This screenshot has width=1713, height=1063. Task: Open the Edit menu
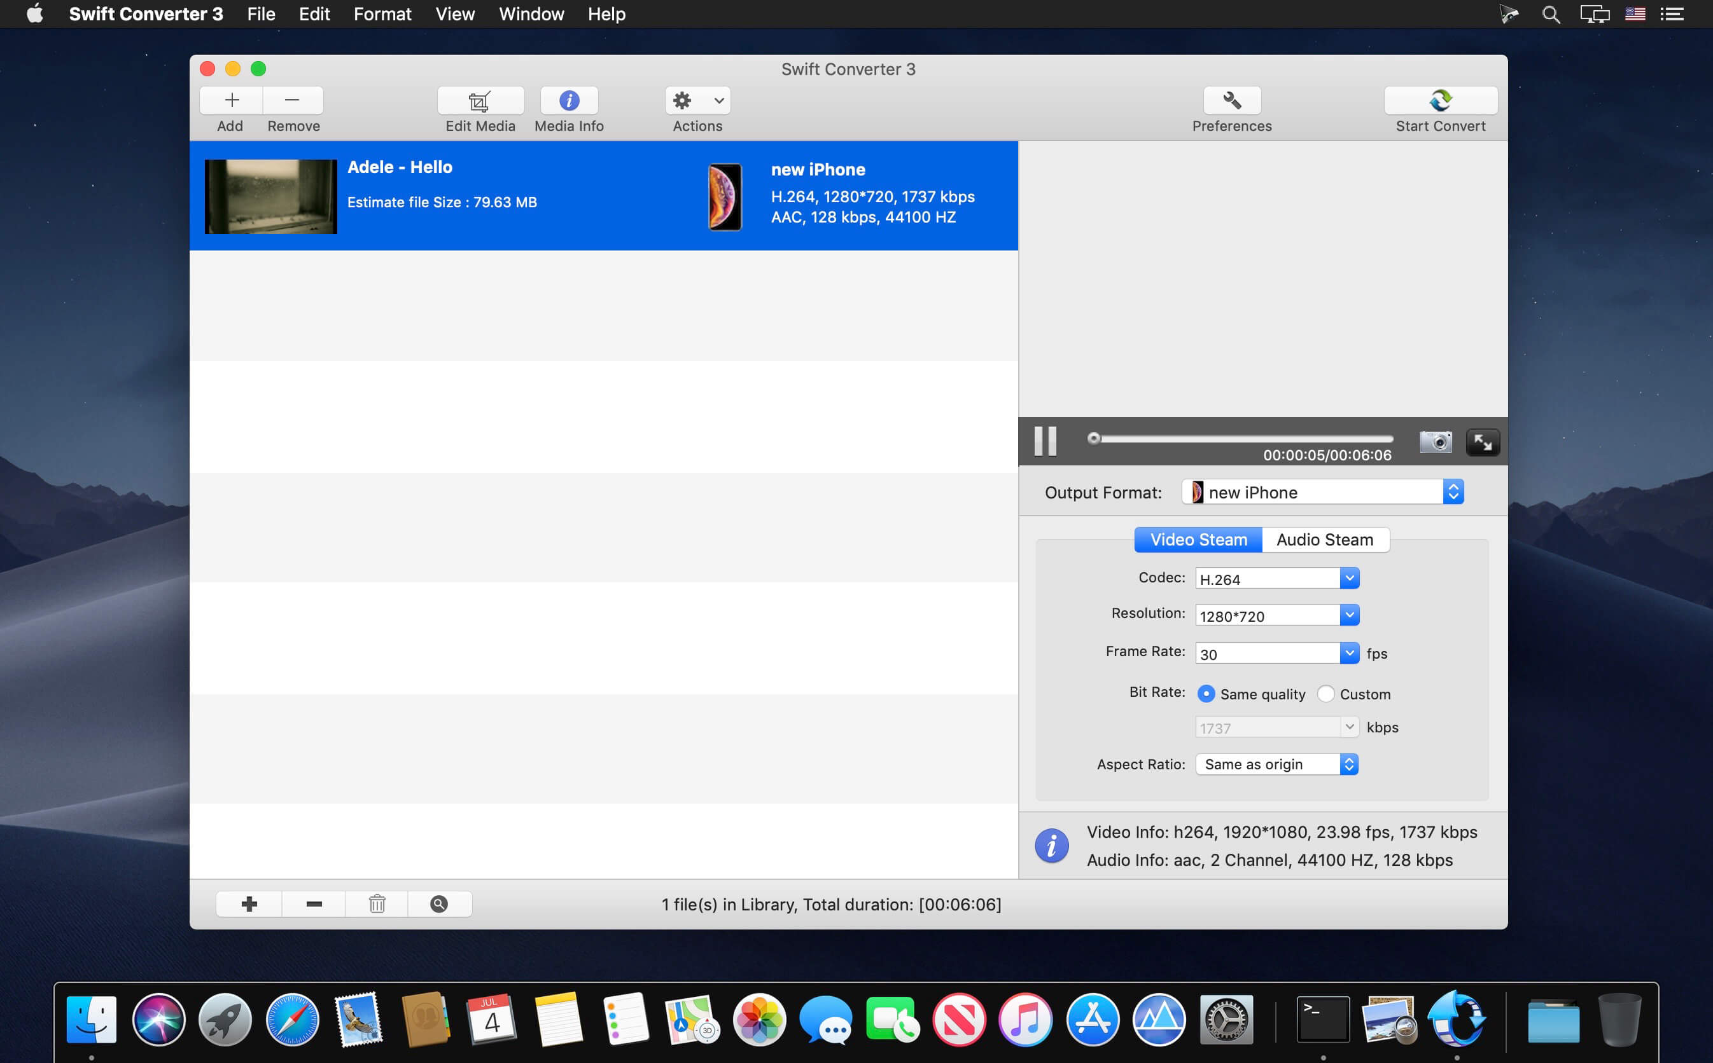coord(314,14)
